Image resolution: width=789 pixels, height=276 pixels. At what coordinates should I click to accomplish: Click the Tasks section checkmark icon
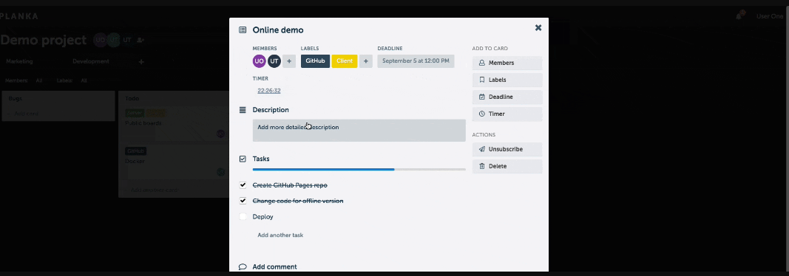click(x=243, y=159)
